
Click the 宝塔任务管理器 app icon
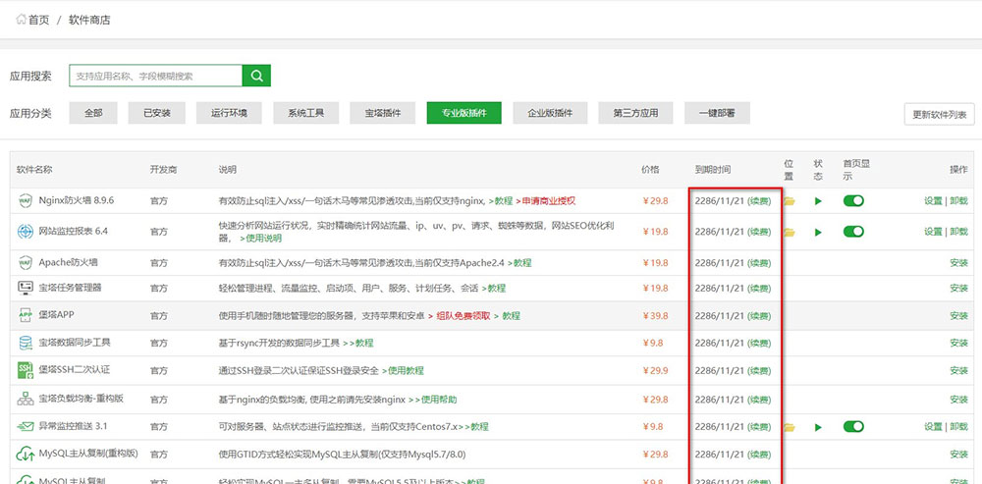pyautogui.click(x=26, y=288)
